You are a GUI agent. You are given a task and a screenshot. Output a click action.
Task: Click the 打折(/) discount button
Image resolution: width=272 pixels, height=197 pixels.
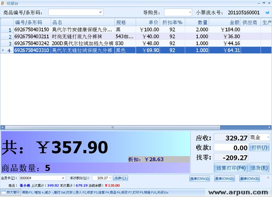click(259, 148)
